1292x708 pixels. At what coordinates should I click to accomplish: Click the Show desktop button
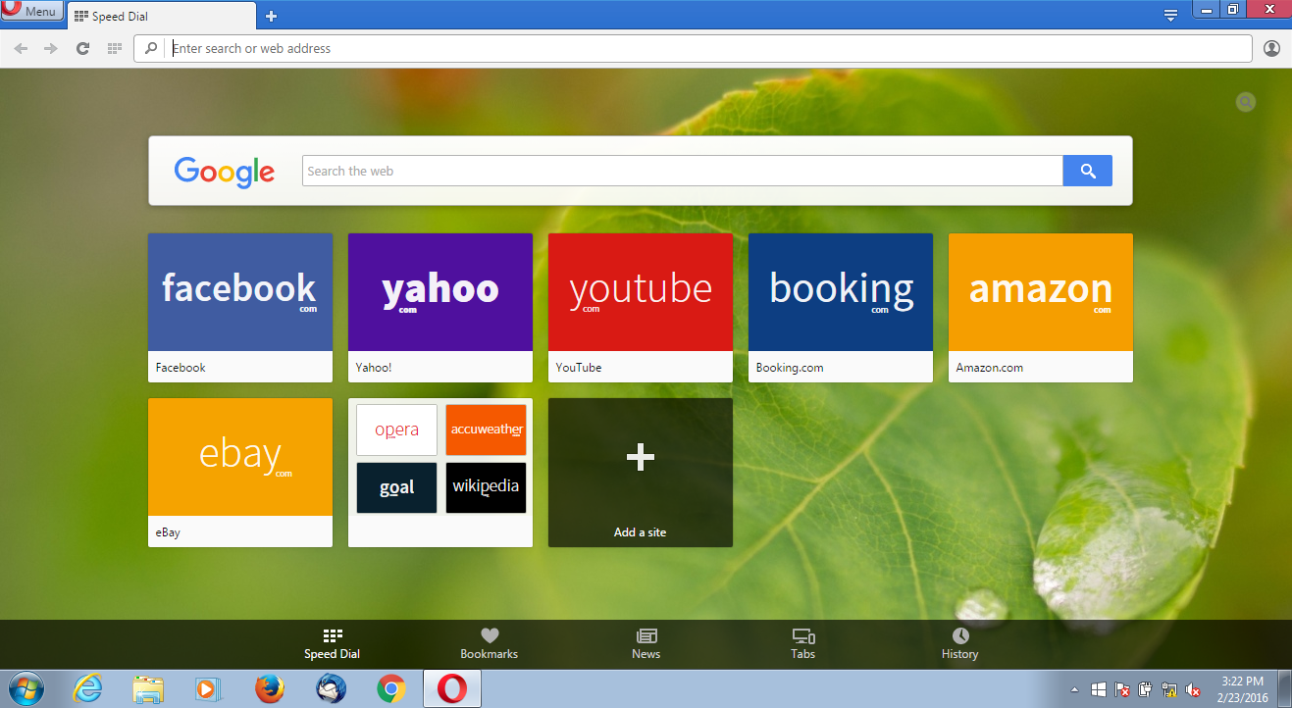(x=1284, y=689)
